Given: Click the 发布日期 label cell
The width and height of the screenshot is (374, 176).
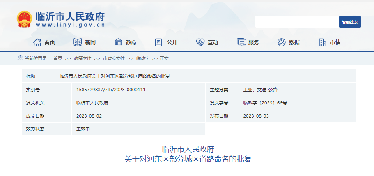Looking at the screenshot, I should [222, 116].
